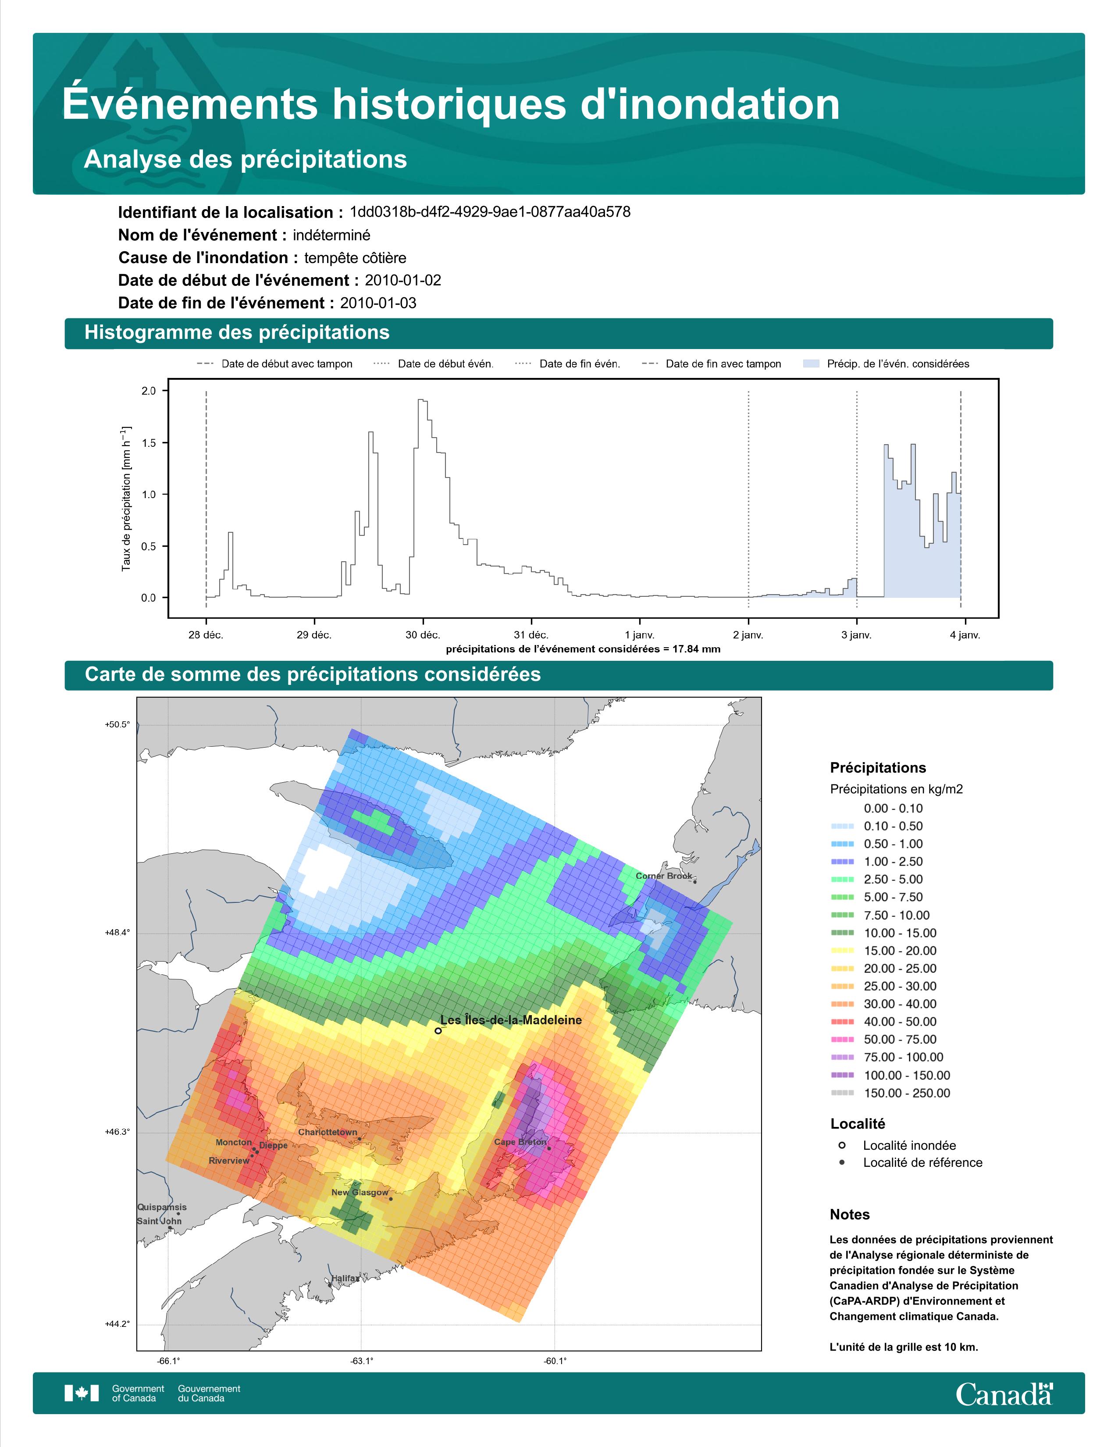Click the Charlottetown label on the map
The height and width of the screenshot is (1447, 1118).
click(327, 1132)
